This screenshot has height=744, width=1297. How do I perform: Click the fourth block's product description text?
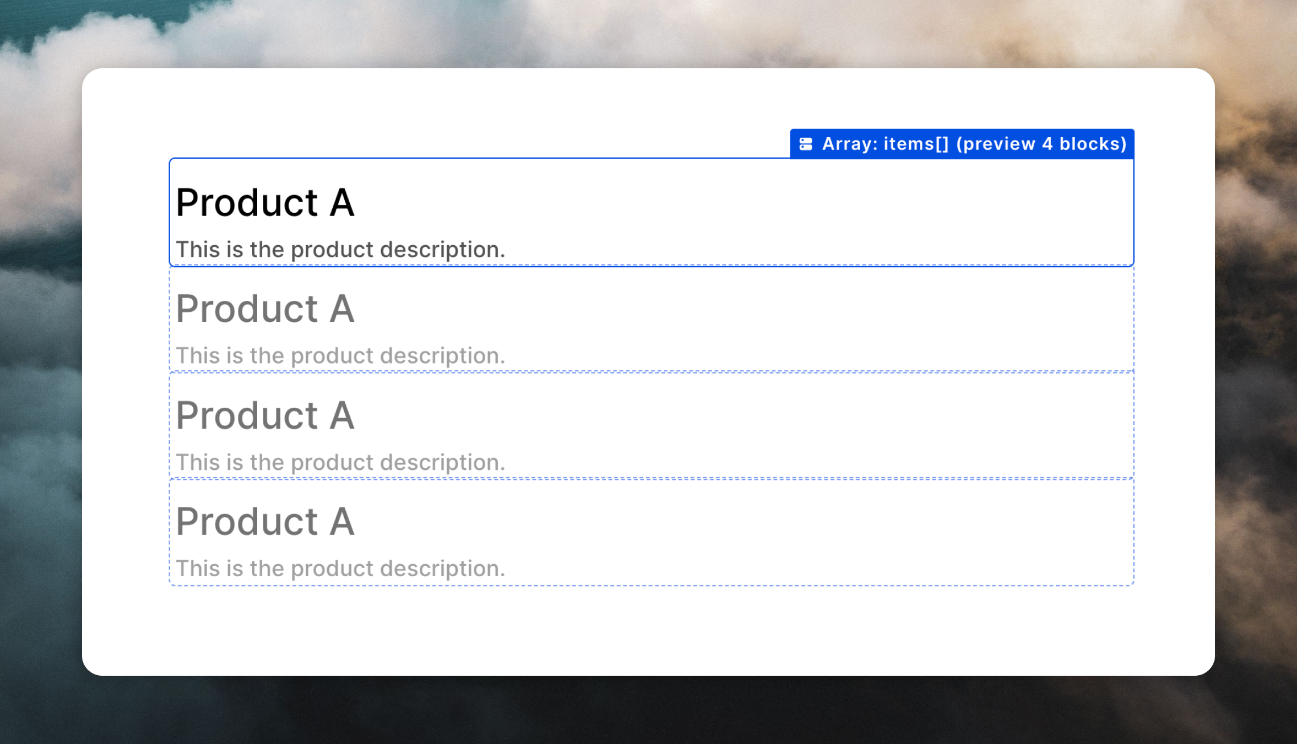coord(340,568)
